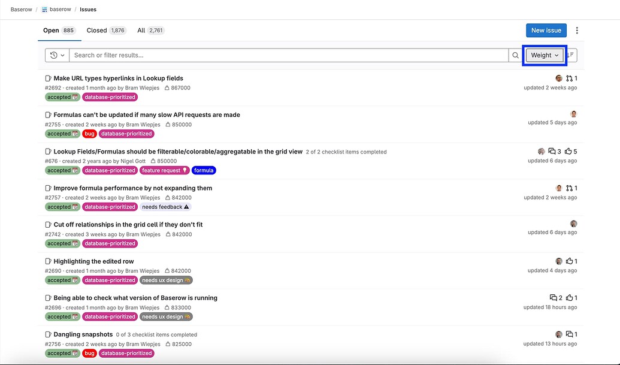Go to Baserow group in breadcrumb
620x365 pixels.
click(22, 10)
